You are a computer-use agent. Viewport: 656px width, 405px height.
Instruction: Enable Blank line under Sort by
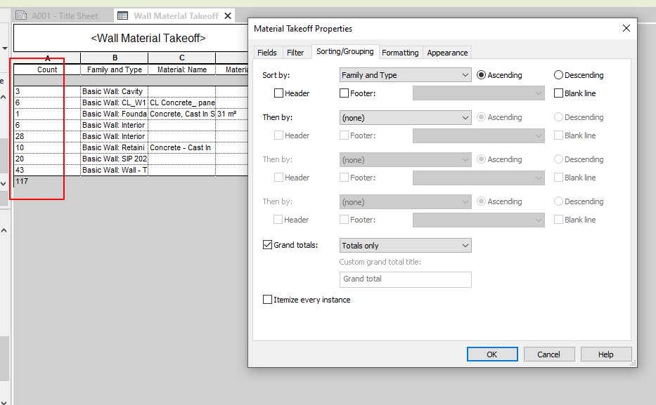click(558, 93)
